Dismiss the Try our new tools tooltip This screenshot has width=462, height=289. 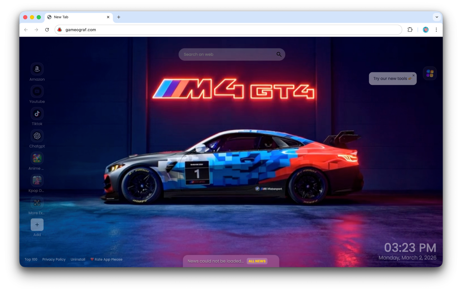tap(414, 76)
